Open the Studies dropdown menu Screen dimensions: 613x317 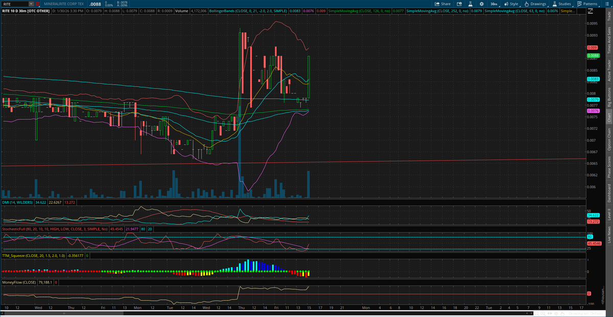tap(562, 4)
